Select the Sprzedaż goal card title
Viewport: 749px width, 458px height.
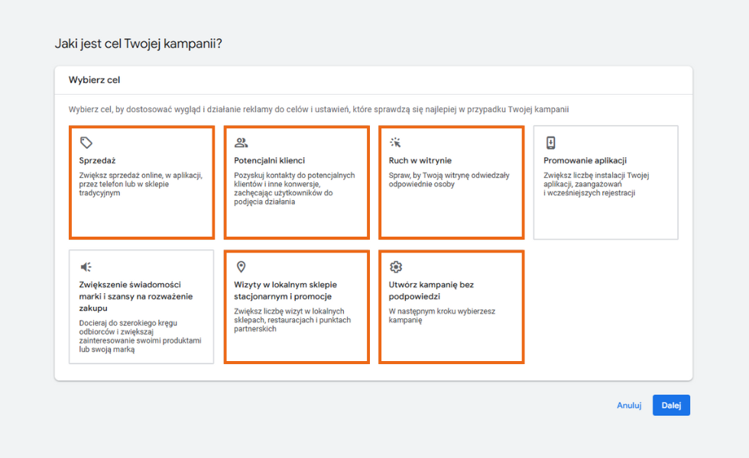[x=96, y=160]
